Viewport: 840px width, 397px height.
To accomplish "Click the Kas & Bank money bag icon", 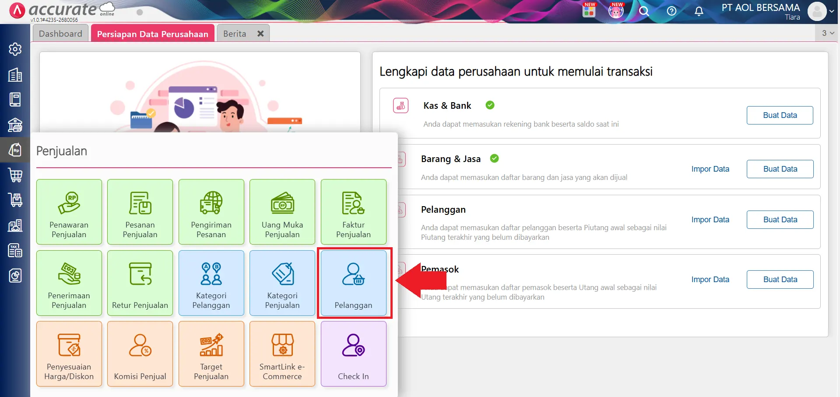I will 401,106.
